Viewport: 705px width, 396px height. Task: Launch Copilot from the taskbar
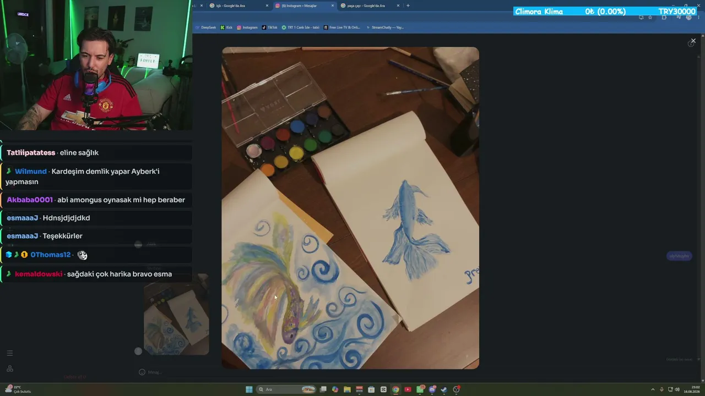pos(335,389)
